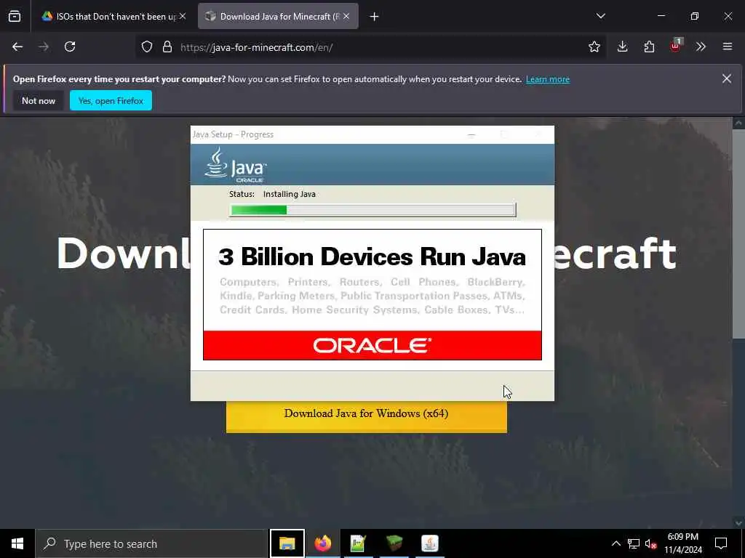Open the Java installer taskbar icon

pos(429,543)
